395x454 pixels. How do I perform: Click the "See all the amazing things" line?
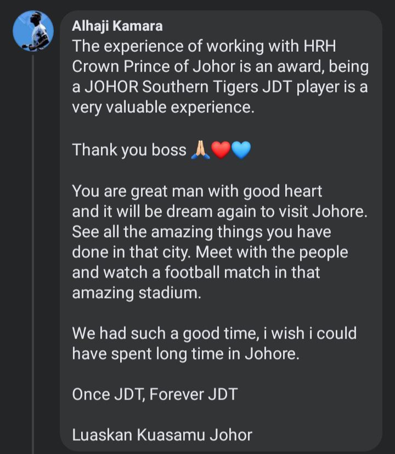[x=201, y=231]
